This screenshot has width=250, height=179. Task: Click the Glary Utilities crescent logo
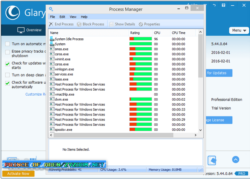pos(13,13)
